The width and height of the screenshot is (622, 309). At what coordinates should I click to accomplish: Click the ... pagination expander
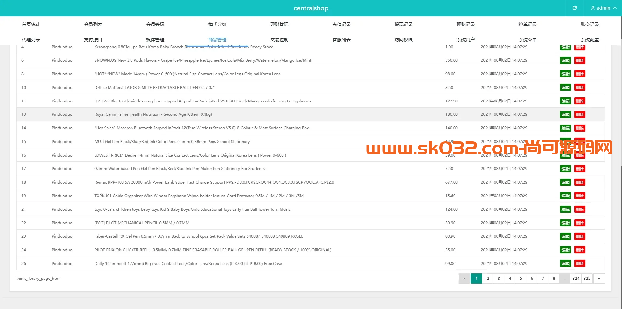565,279
